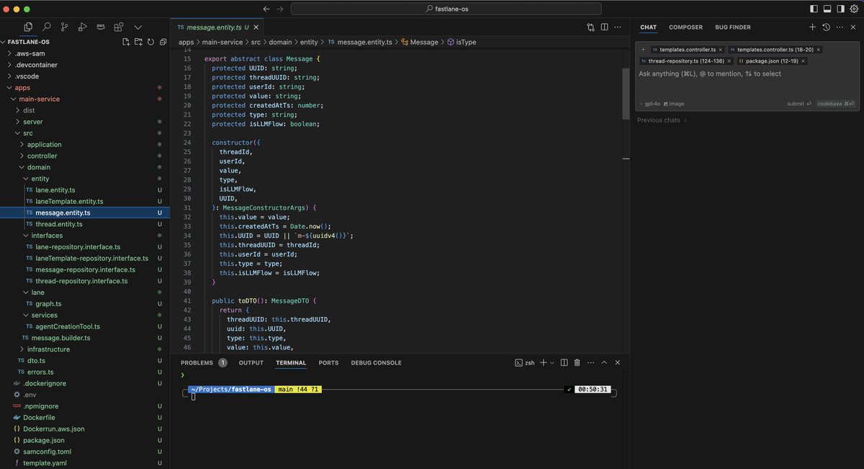This screenshot has width=864, height=469.
Task: Click the codebase submit button
Action: point(837,104)
